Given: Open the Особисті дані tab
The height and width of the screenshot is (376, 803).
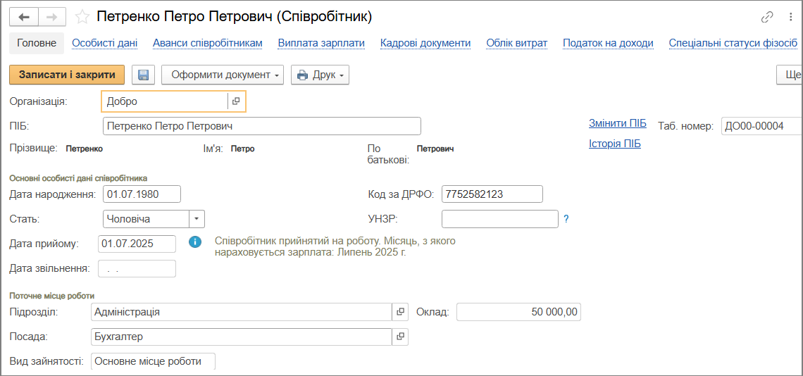Looking at the screenshot, I should click(105, 43).
